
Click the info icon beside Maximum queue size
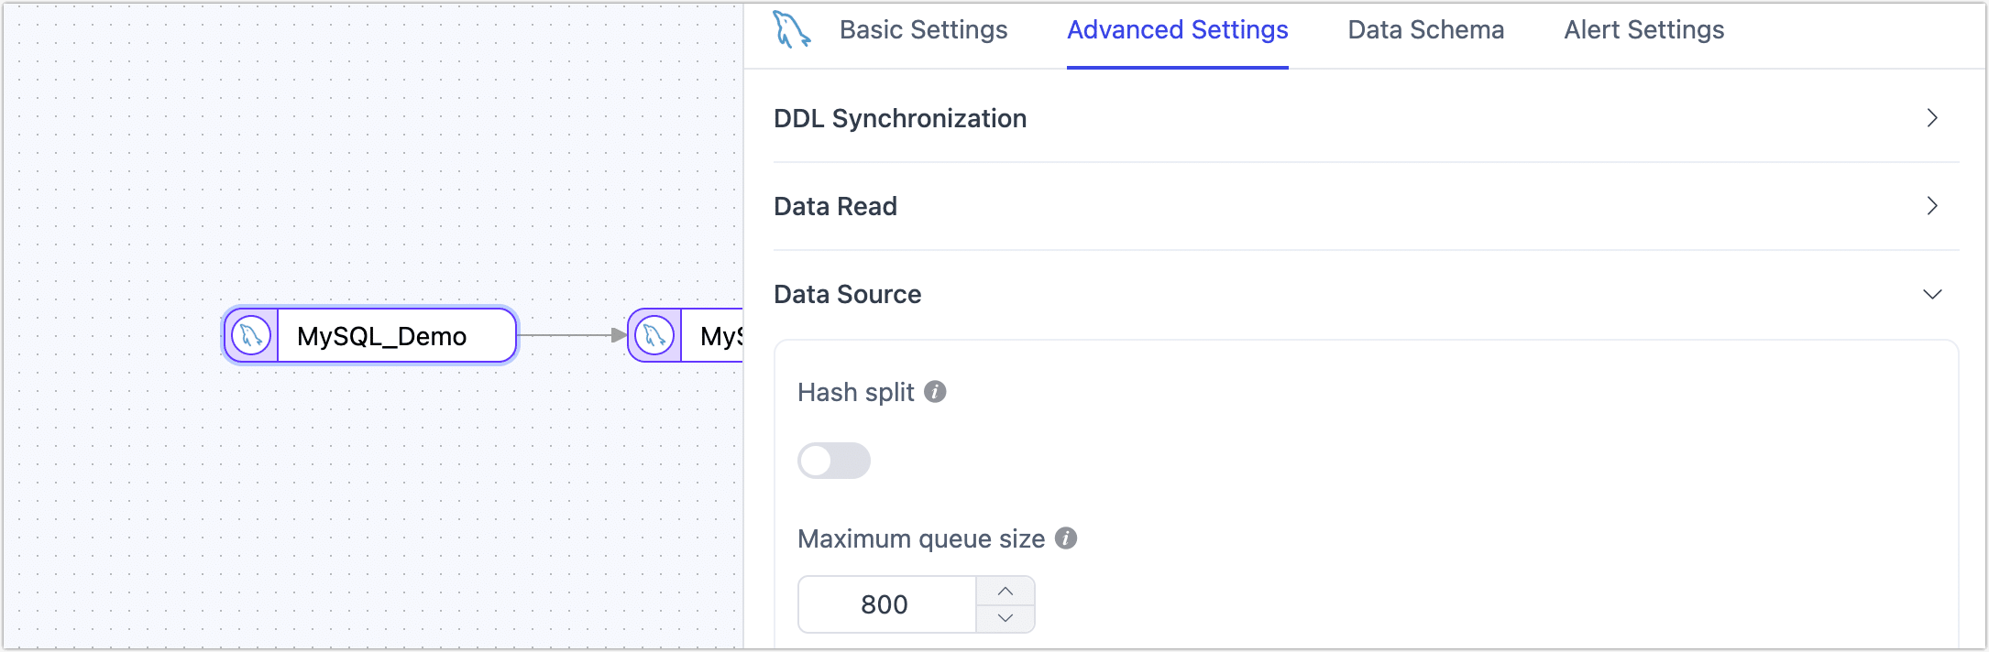pyautogui.click(x=1066, y=538)
